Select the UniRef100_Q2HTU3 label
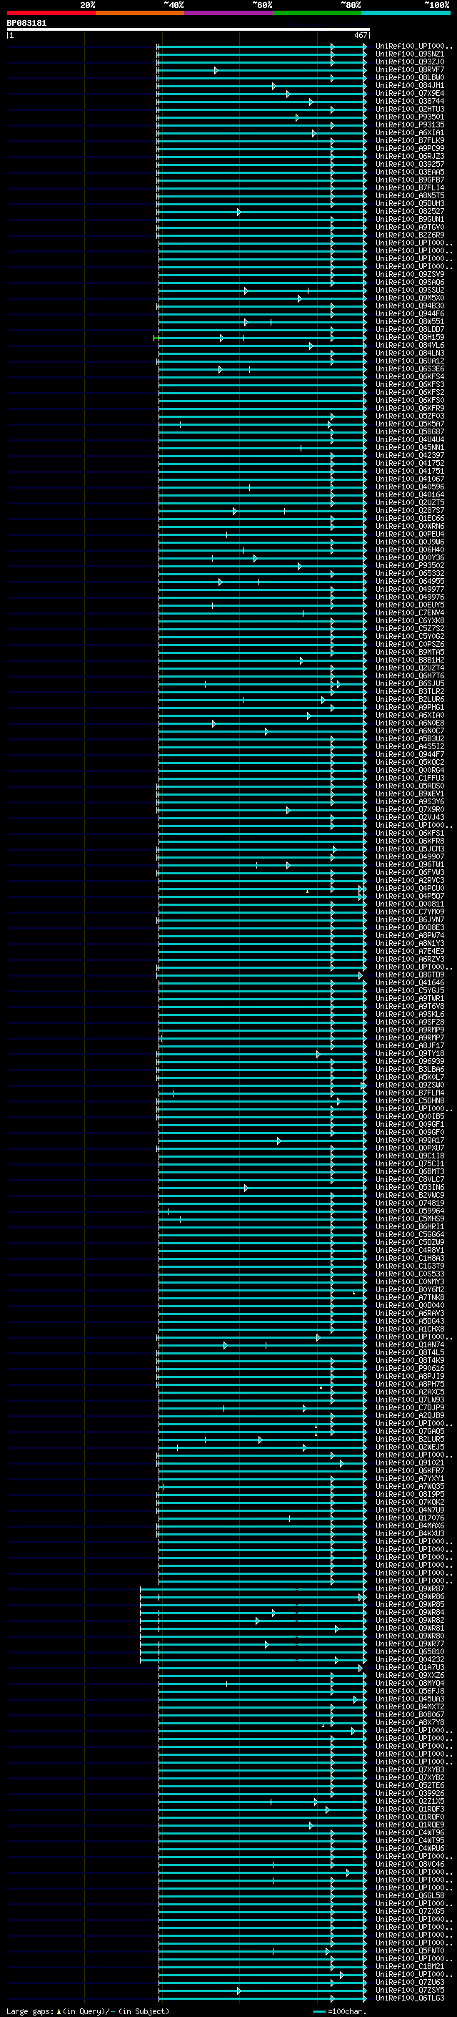This screenshot has width=457, height=2017. [410, 109]
